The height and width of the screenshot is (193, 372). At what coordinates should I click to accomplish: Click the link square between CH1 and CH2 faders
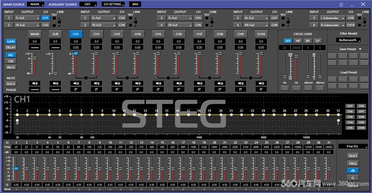pyautogui.click(x=86, y=78)
